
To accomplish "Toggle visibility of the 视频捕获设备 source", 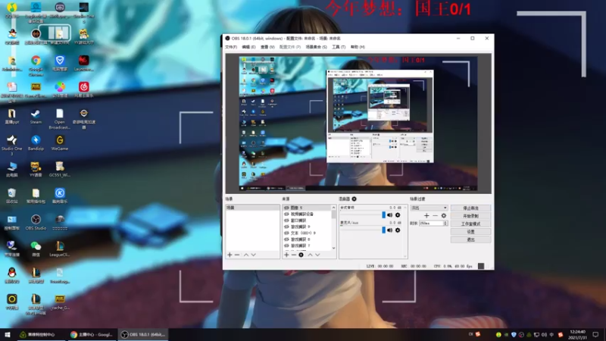I will point(286,214).
